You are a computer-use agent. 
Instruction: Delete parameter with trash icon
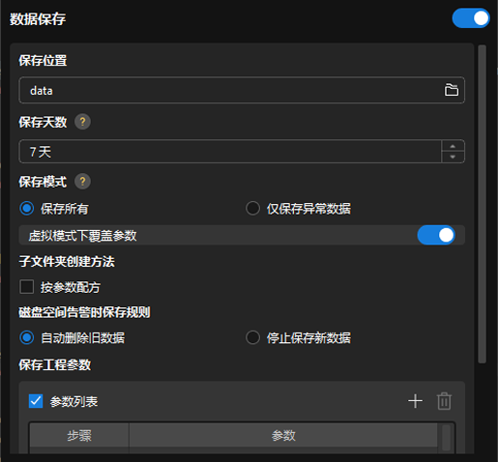tap(444, 401)
